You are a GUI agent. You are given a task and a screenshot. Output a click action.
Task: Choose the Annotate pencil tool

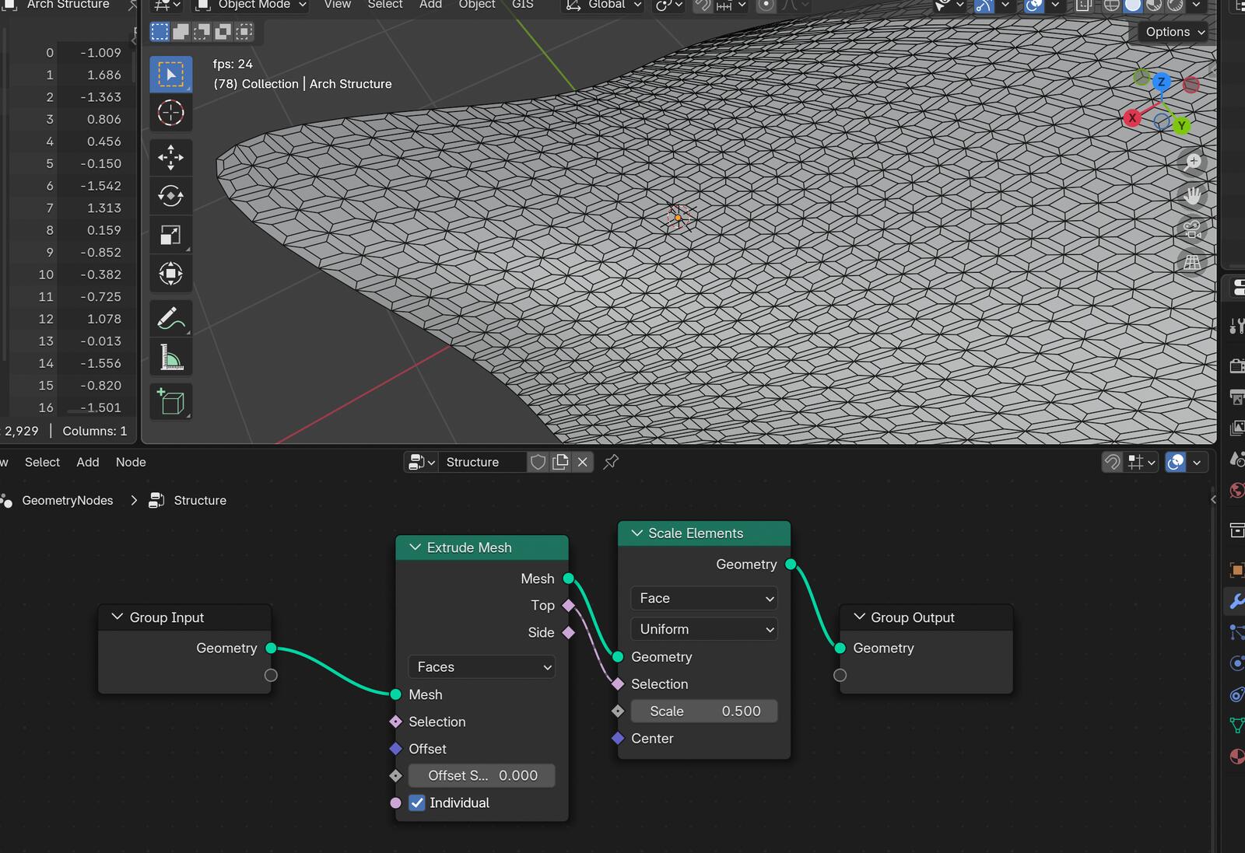[x=170, y=318]
